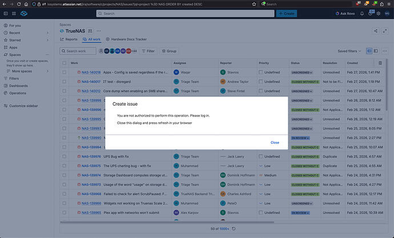Open the notifications bell
This screenshot has height=238, width=394.
coord(362,14)
